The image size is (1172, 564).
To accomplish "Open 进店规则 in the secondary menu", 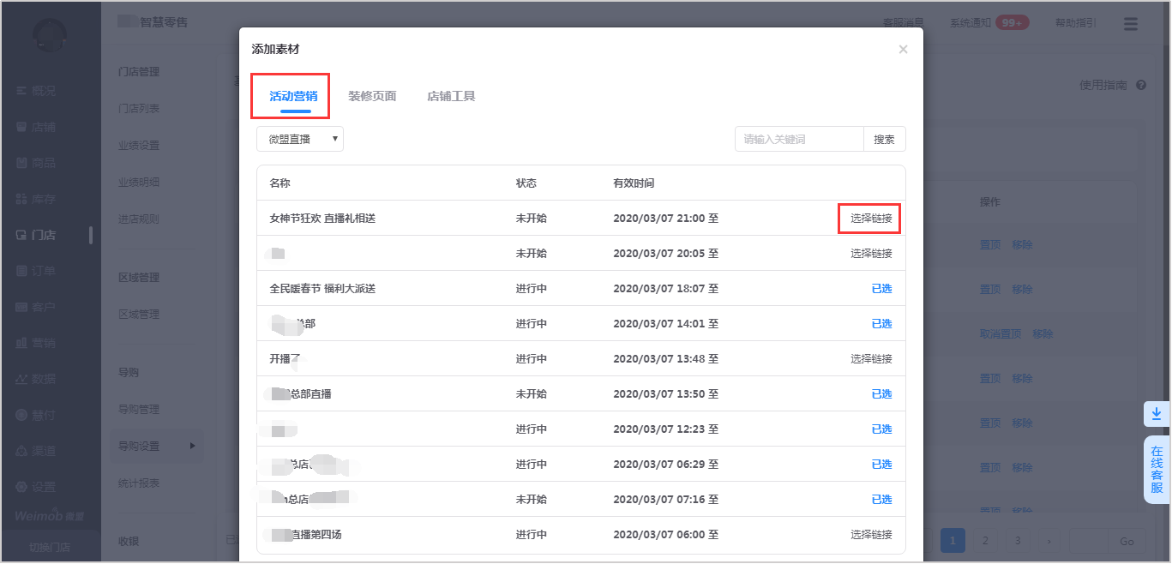I will tap(139, 219).
